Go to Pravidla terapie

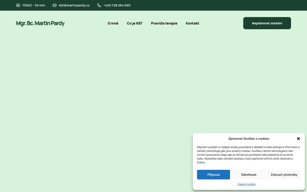click(x=164, y=23)
